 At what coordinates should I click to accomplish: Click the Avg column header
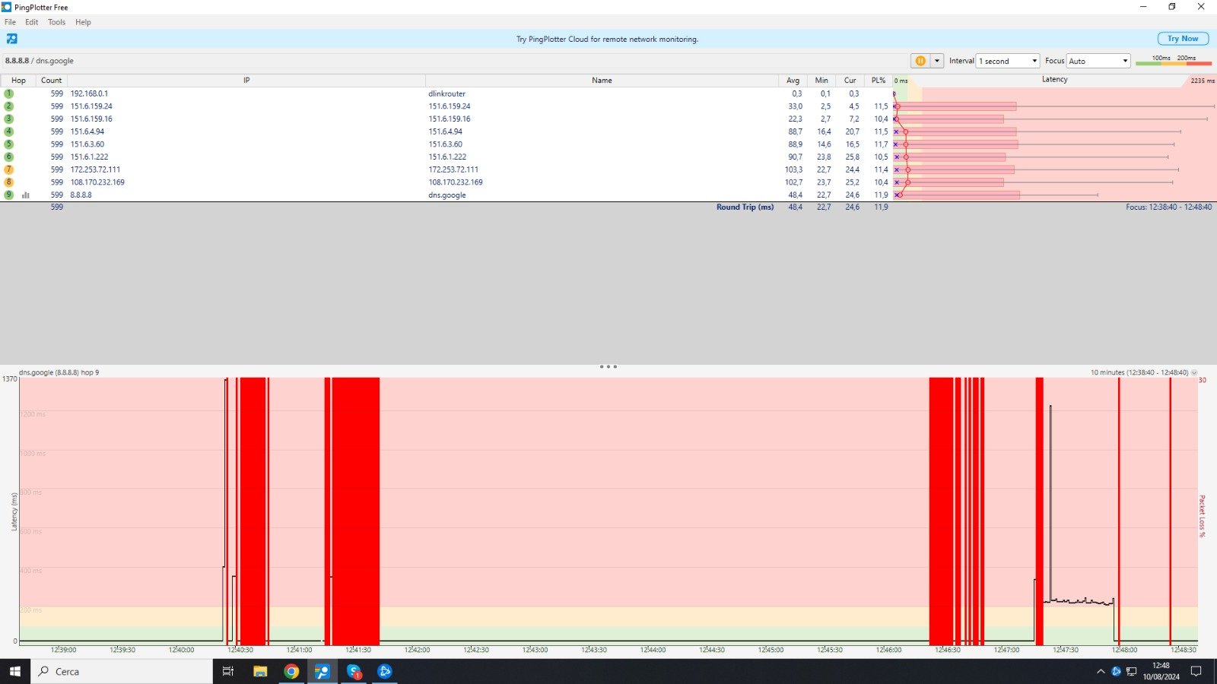pyautogui.click(x=793, y=80)
